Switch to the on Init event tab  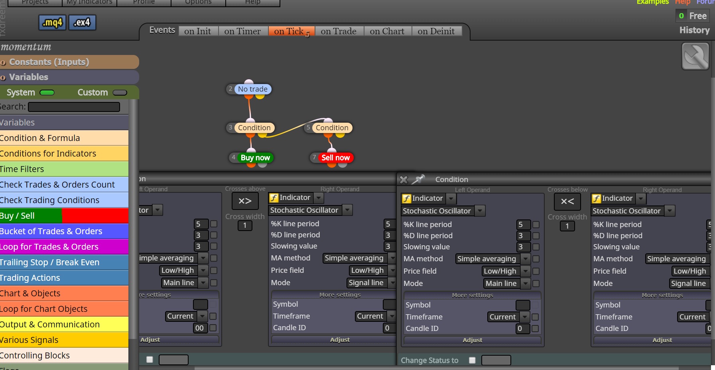click(198, 31)
